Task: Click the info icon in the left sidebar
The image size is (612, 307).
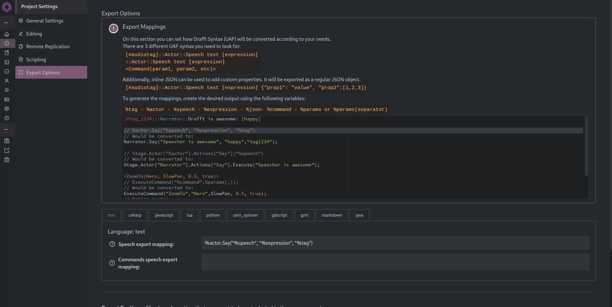Action: [x=7, y=43]
